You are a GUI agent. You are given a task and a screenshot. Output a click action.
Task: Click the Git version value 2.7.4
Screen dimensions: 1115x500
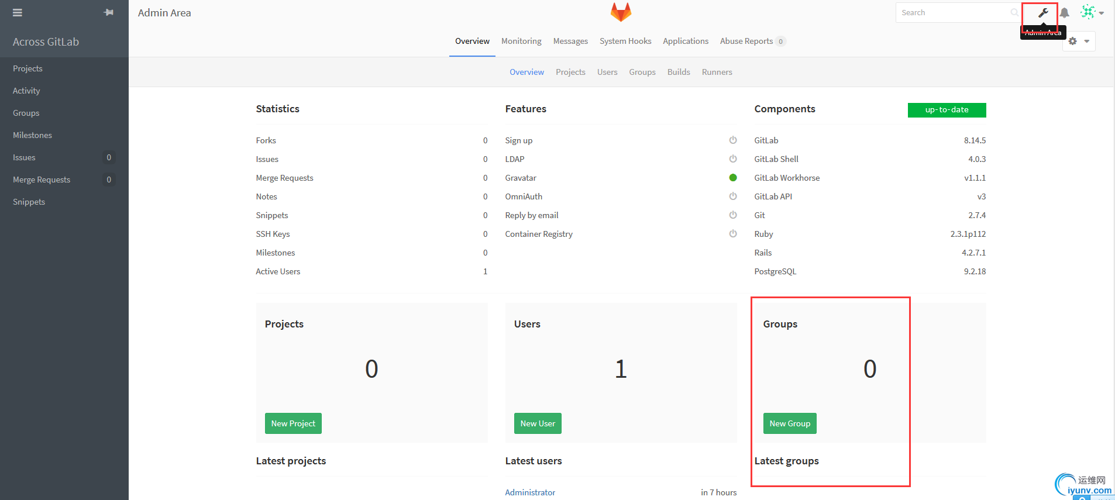coord(977,215)
